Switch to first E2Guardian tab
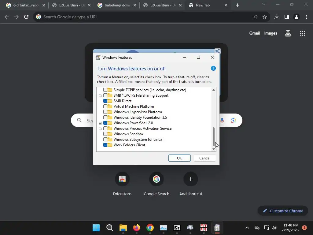 (71, 5)
